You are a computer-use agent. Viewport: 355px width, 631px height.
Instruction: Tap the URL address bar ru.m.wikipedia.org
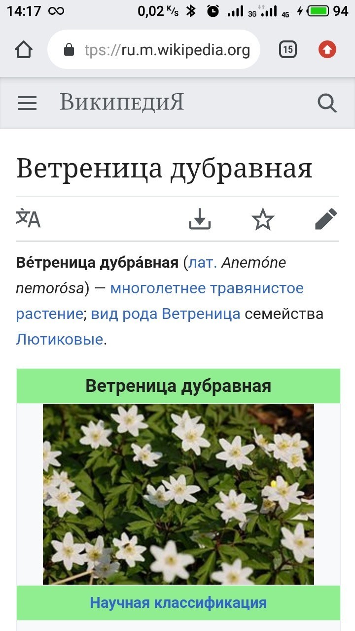pos(154,49)
